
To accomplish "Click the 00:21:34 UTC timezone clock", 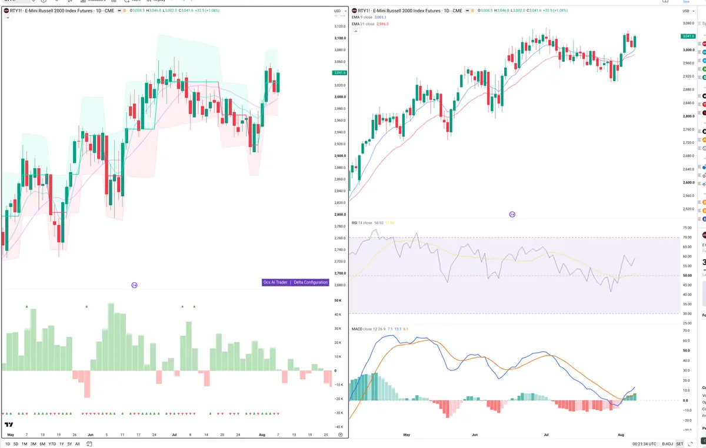I will (644, 444).
